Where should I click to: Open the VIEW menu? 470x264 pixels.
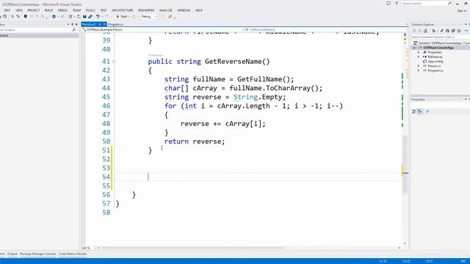pos(19,10)
